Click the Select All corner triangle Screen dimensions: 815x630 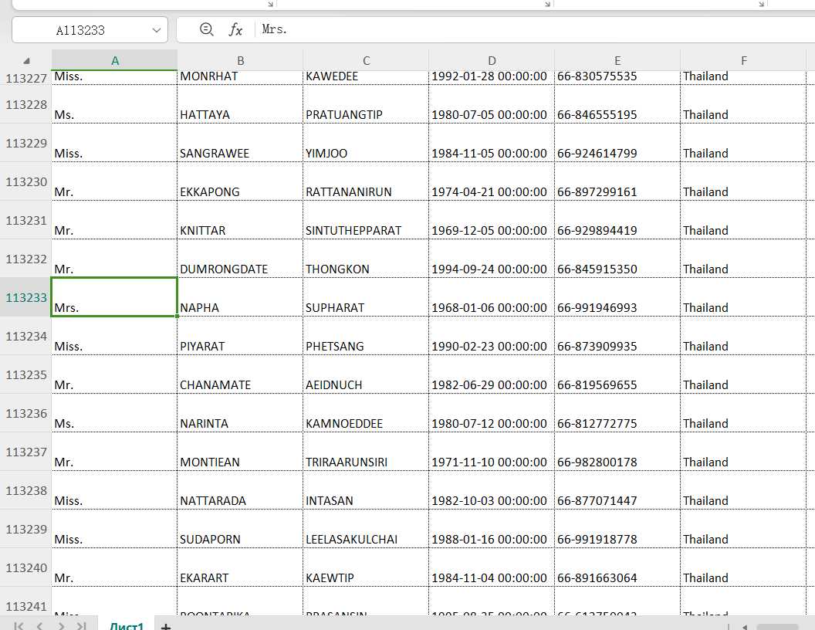coord(26,61)
